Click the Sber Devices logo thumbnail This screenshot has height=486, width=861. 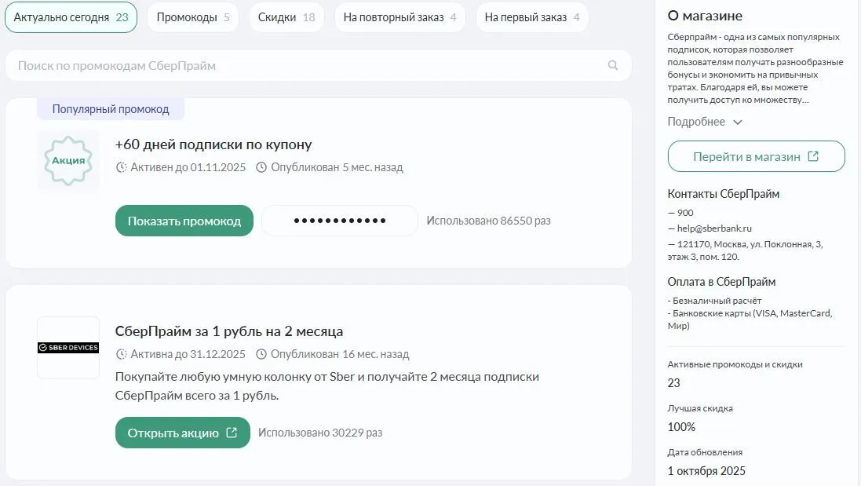68,348
